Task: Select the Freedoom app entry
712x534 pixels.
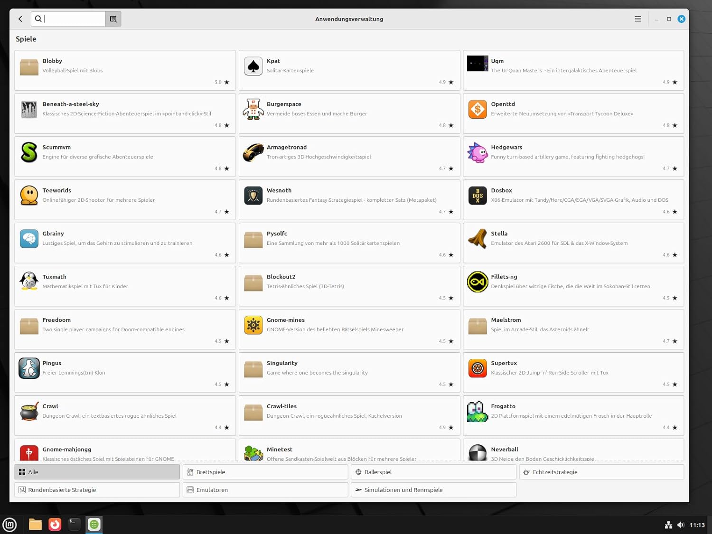Action: click(x=125, y=329)
